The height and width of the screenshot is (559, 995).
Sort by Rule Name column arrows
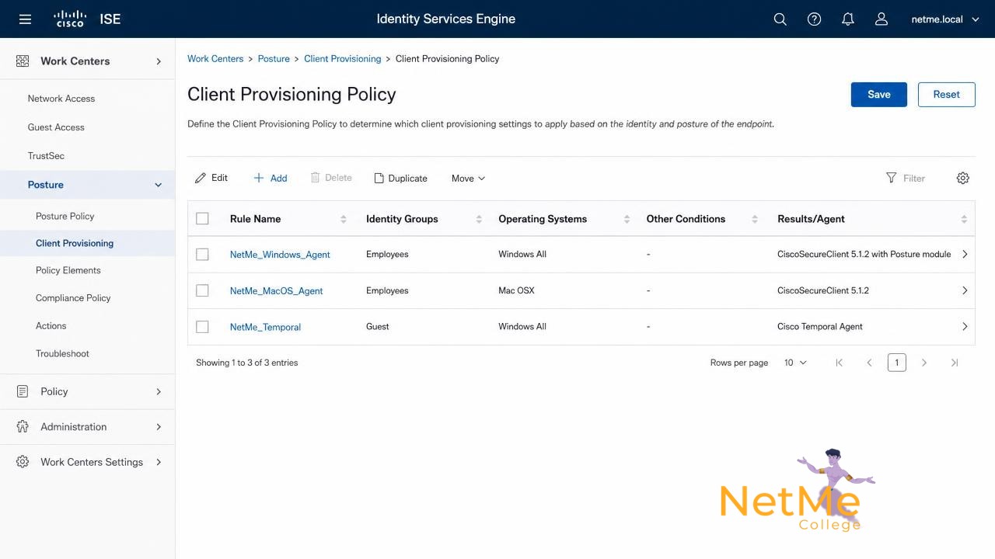pyautogui.click(x=344, y=220)
